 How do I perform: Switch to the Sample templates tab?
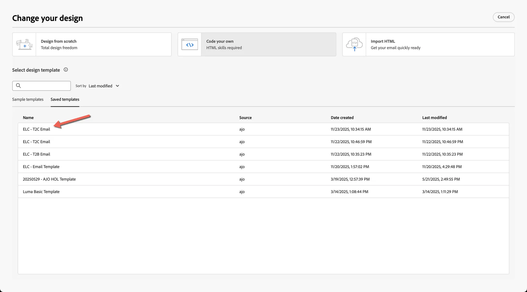[28, 99]
